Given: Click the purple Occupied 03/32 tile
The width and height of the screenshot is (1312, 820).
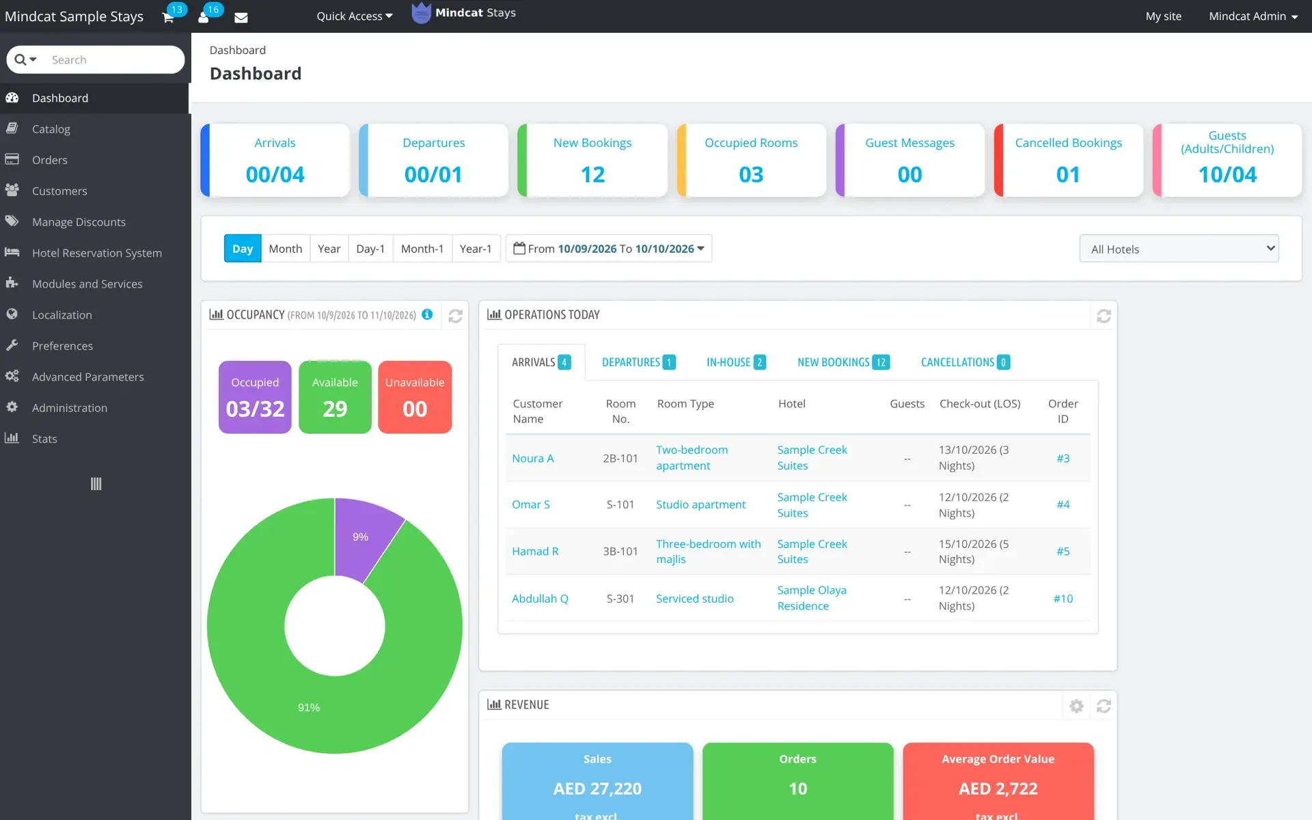Looking at the screenshot, I should pyautogui.click(x=255, y=397).
